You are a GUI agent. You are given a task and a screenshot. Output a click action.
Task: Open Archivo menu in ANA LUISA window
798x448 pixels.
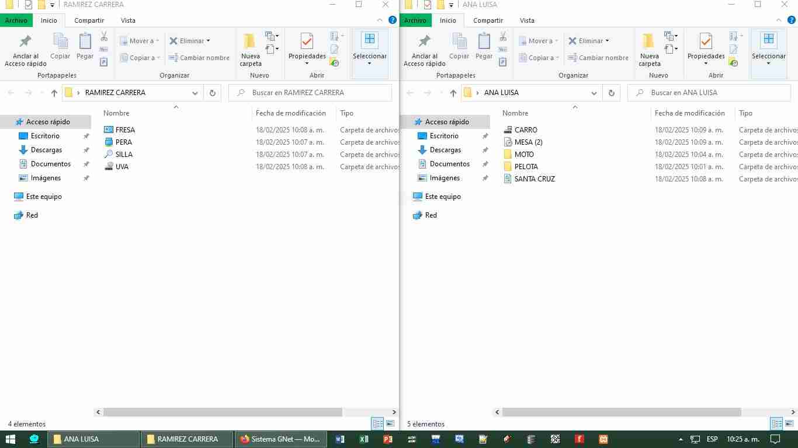click(415, 20)
